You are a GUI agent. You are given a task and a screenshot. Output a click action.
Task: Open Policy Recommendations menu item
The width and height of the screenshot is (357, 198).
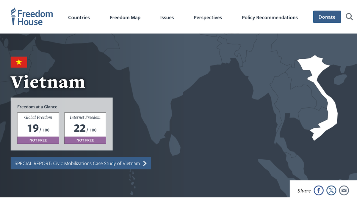[x=270, y=17]
